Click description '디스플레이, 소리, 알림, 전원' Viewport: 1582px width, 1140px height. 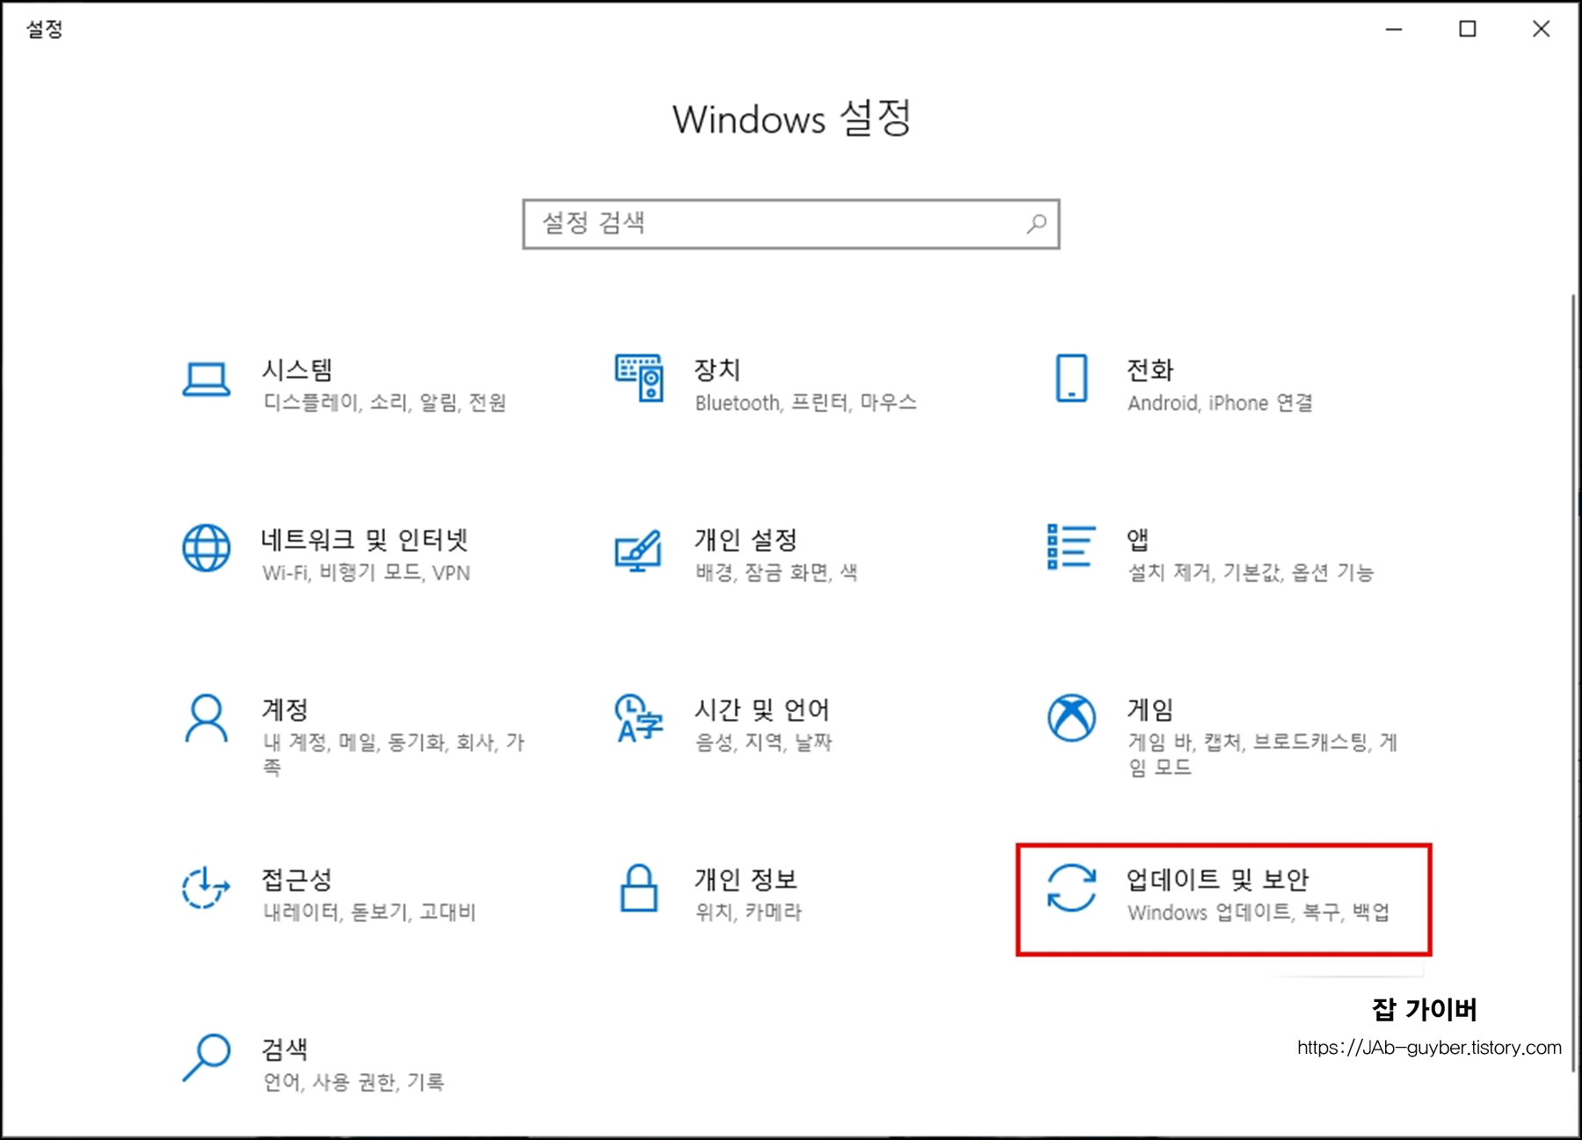[385, 403]
